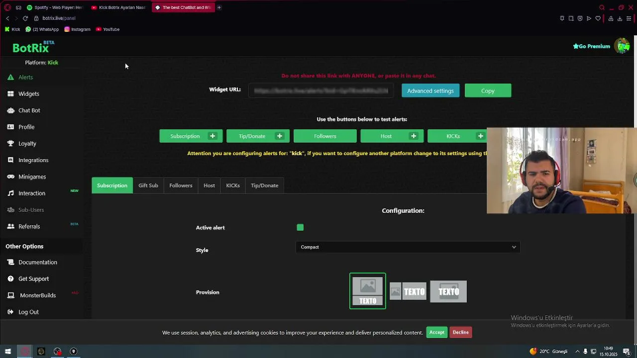
Task: Open the Instagram bookmark
Action: click(x=77, y=29)
